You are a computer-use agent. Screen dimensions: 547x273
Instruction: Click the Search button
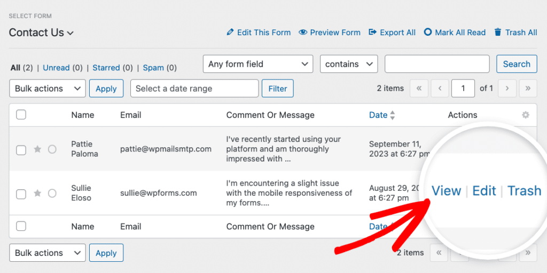click(x=517, y=64)
